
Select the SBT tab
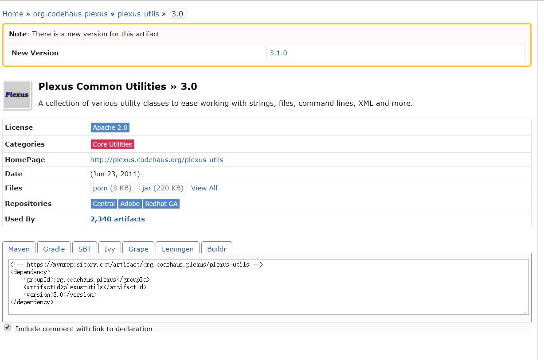click(x=85, y=249)
